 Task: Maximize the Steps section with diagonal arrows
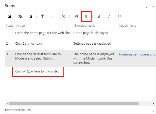148,6
